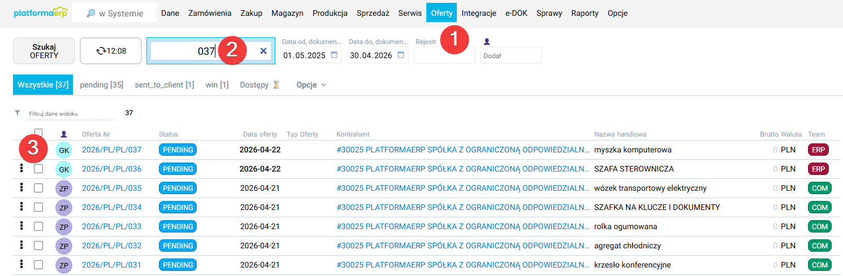
Task: Click 'SZAFKA NA KLUCZE I DOKUMENTY' cell
Action: (x=657, y=208)
